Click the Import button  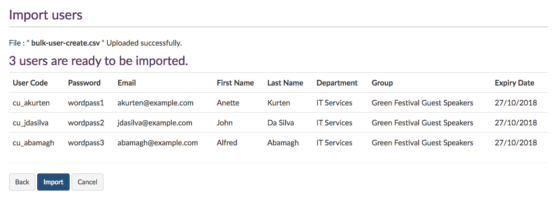pos(53,182)
